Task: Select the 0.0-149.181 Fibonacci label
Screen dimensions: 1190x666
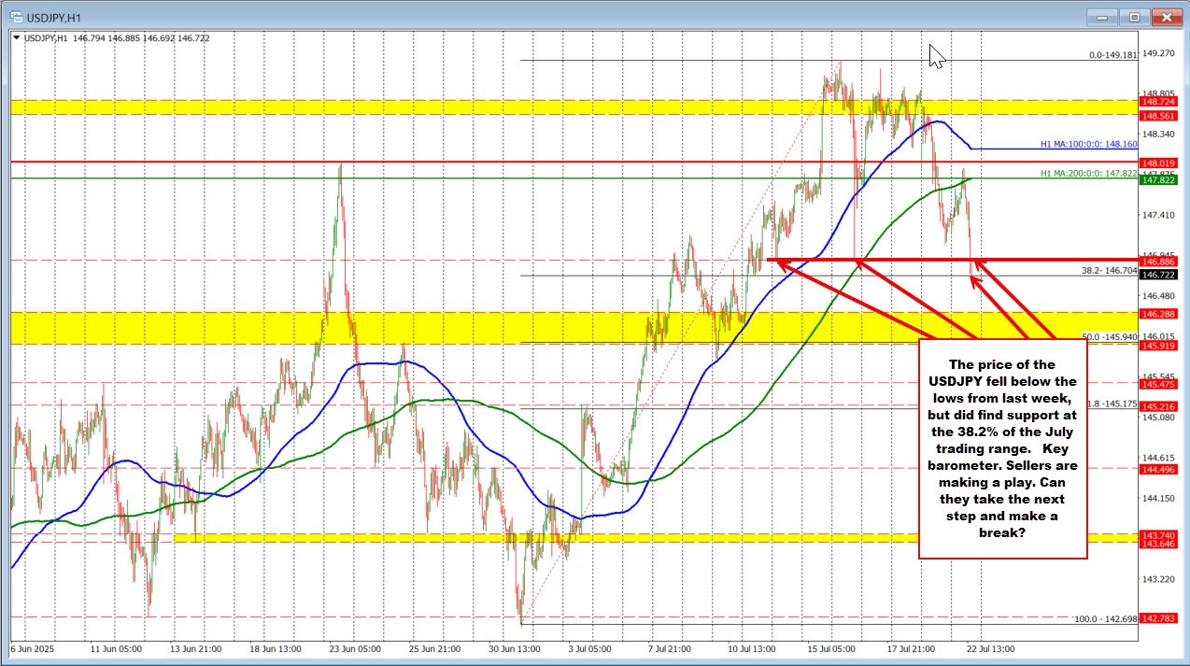Action: 1113,55
